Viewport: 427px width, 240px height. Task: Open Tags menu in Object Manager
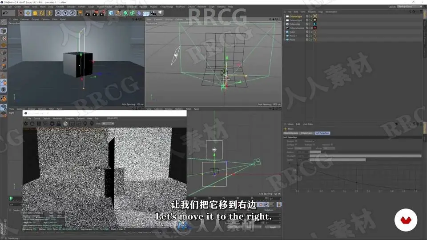(x=321, y=12)
